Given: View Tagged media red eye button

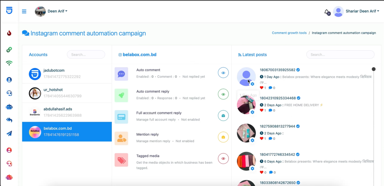Looking at the screenshot, I should [223, 159].
